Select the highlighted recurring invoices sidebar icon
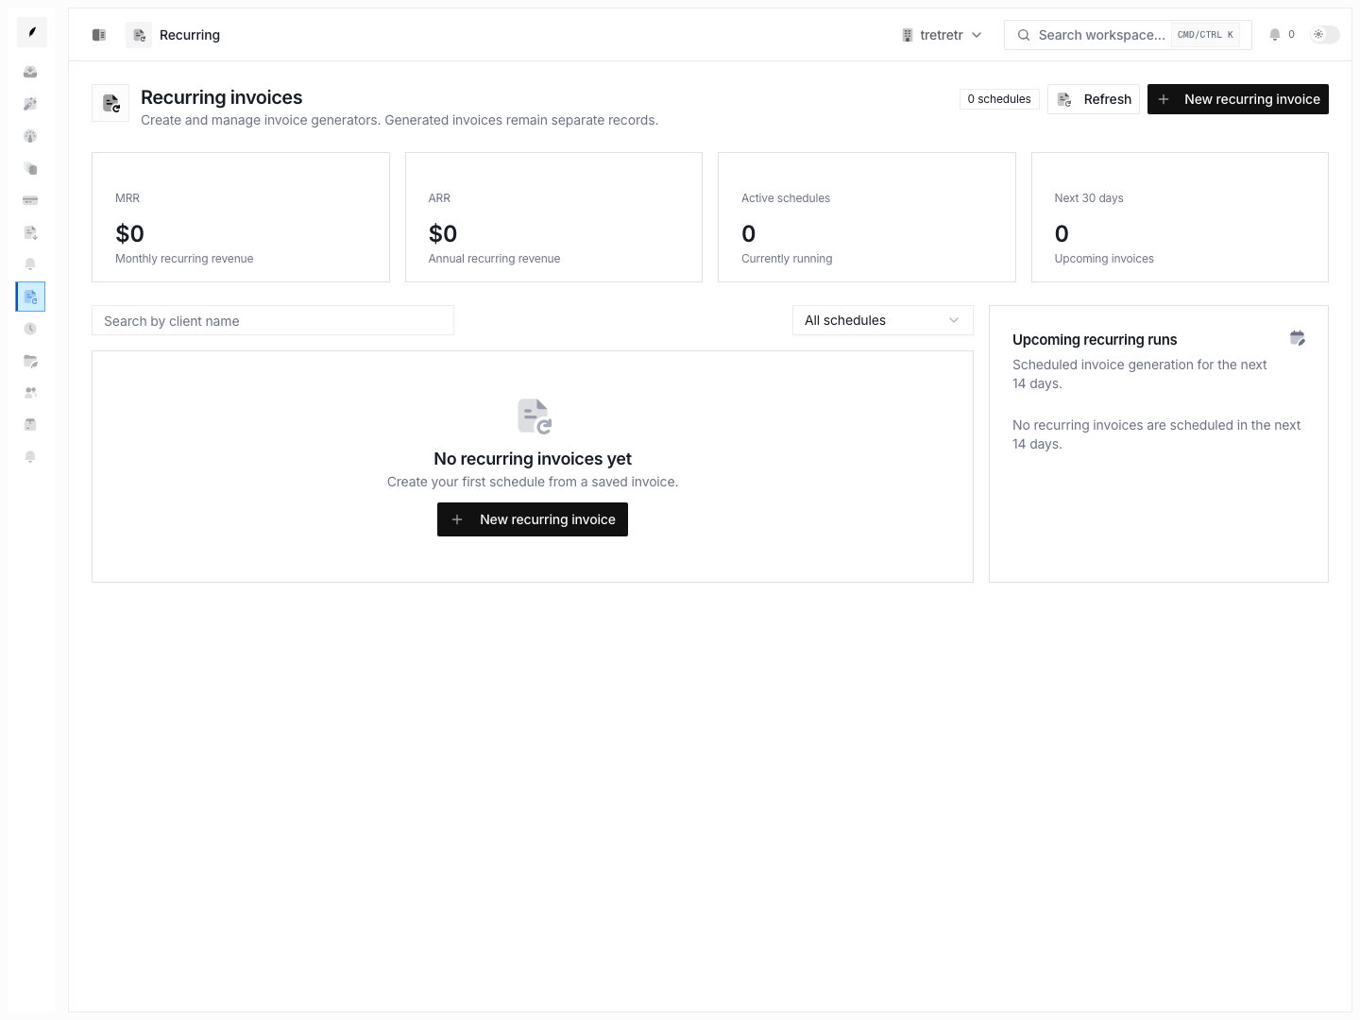The image size is (1360, 1020). pos(31,297)
